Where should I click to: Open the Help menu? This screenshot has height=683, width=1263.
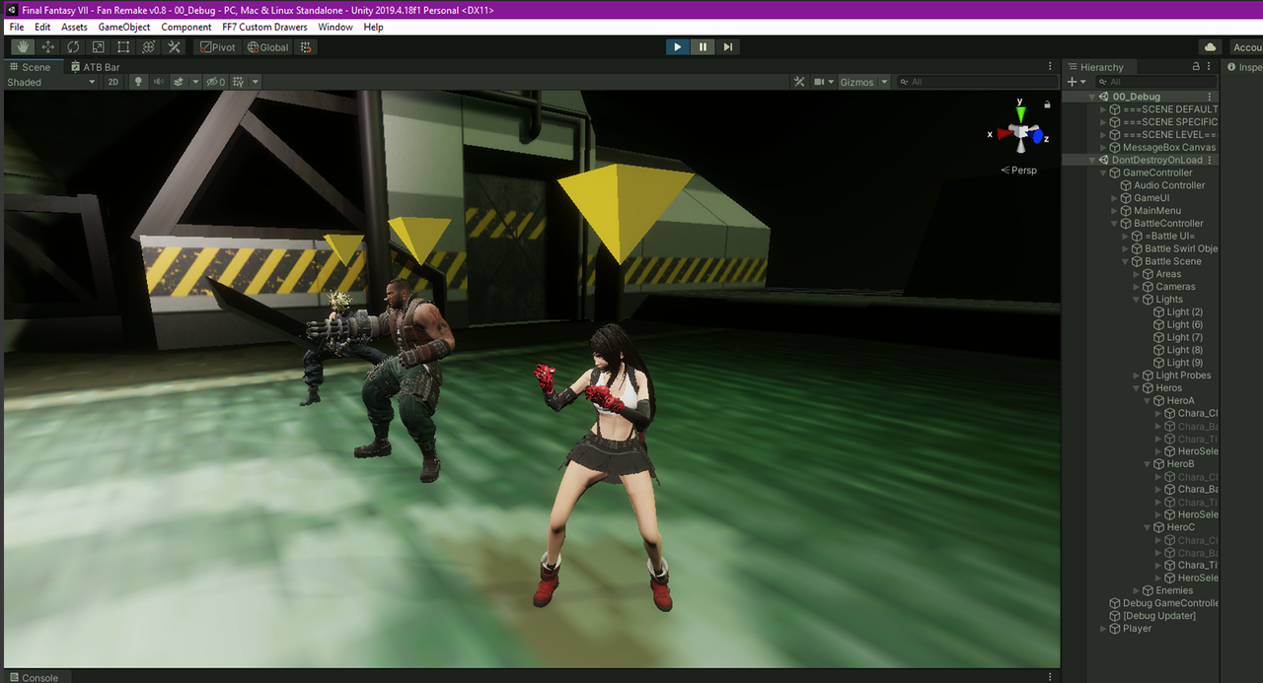[x=373, y=27]
